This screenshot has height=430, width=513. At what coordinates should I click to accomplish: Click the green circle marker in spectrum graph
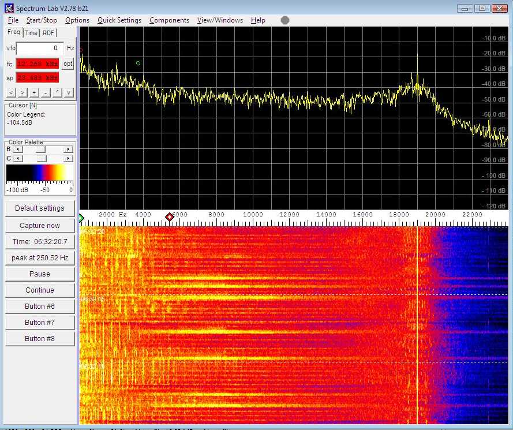pos(138,63)
